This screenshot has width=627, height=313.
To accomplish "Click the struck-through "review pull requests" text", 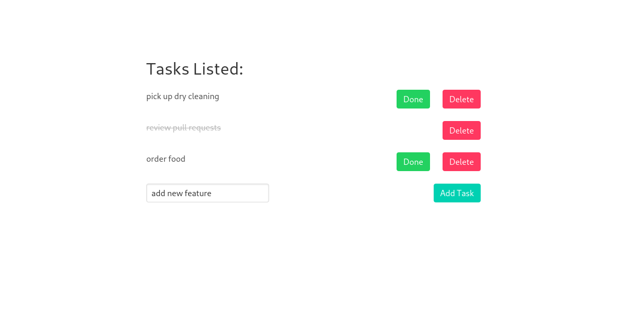I will 183,128.
